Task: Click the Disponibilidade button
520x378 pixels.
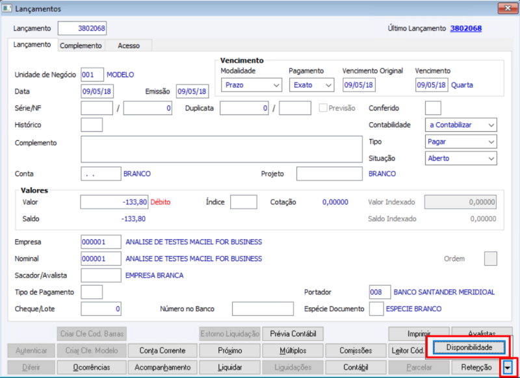Action: [x=469, y=347]
